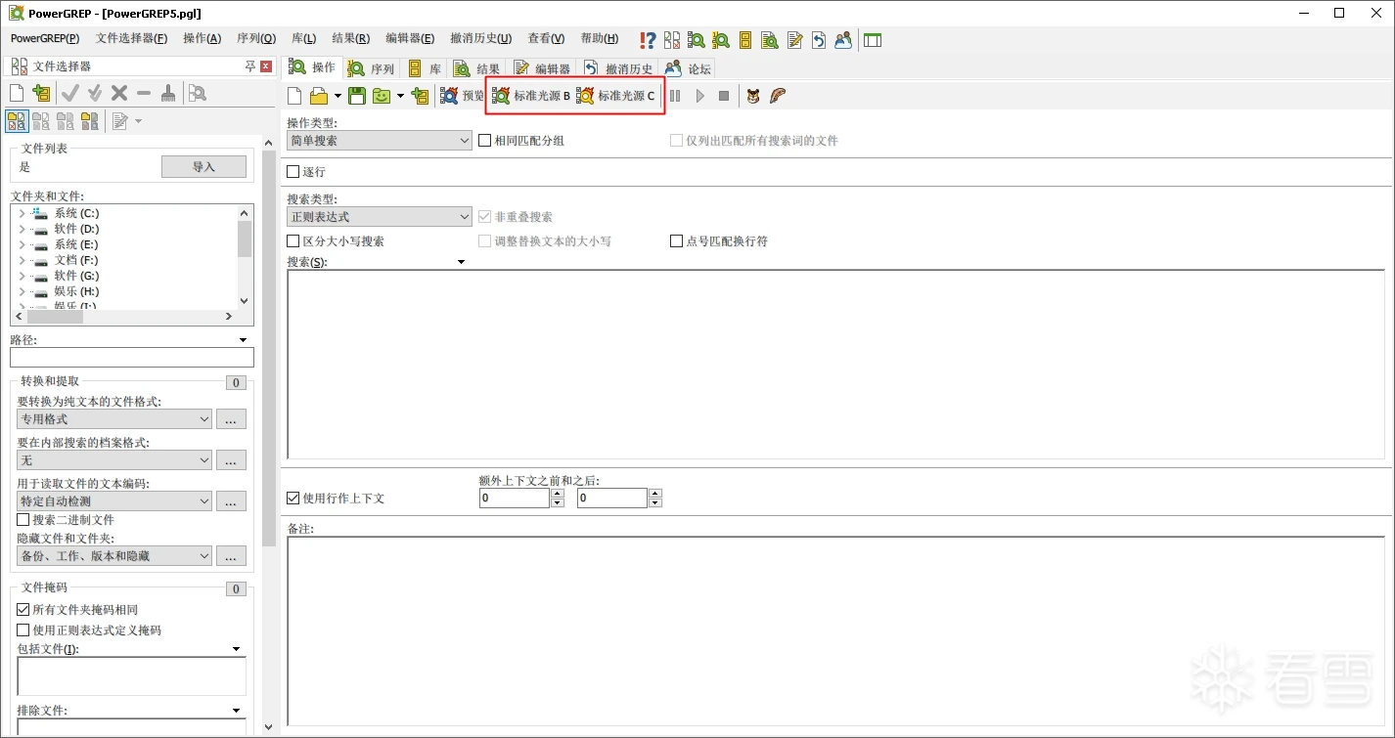Screen dimensions: 1395x738
Task: Open the 搜索类型 正则表达式 dropdown
Action: point(380,217)
